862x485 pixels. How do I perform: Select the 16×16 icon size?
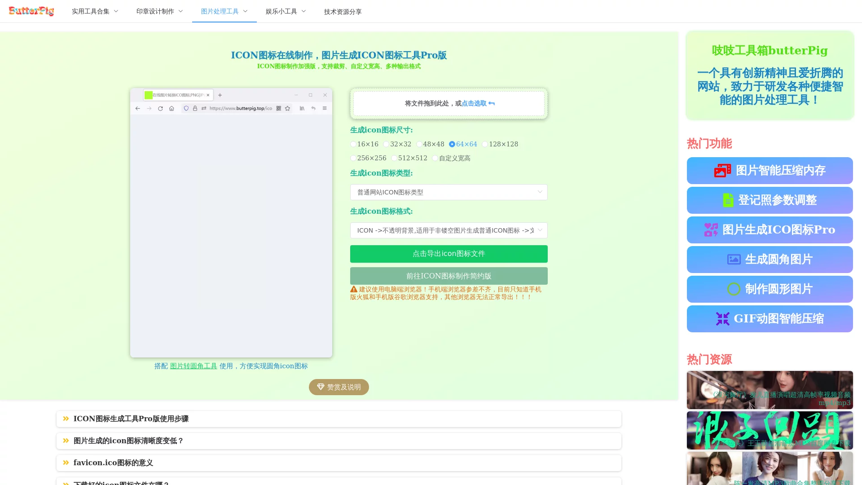click(x=353, y=144)
